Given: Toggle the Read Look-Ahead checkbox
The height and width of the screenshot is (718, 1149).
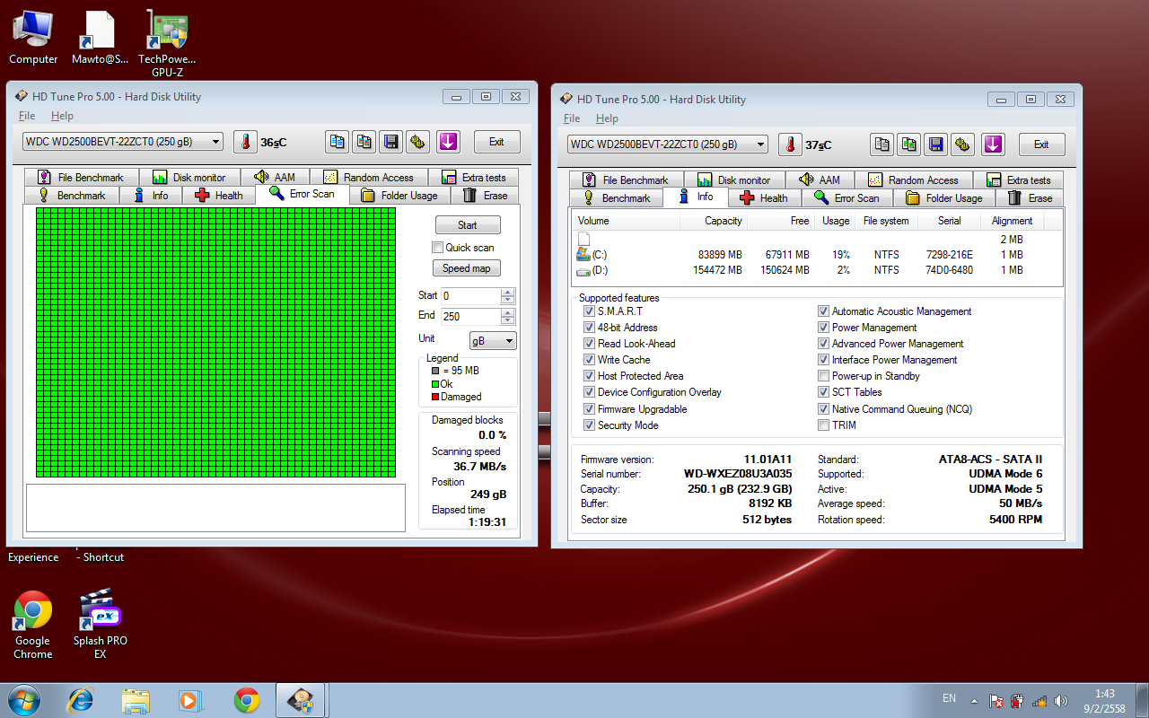Looking at the screenshot, I should pos(589,344).
